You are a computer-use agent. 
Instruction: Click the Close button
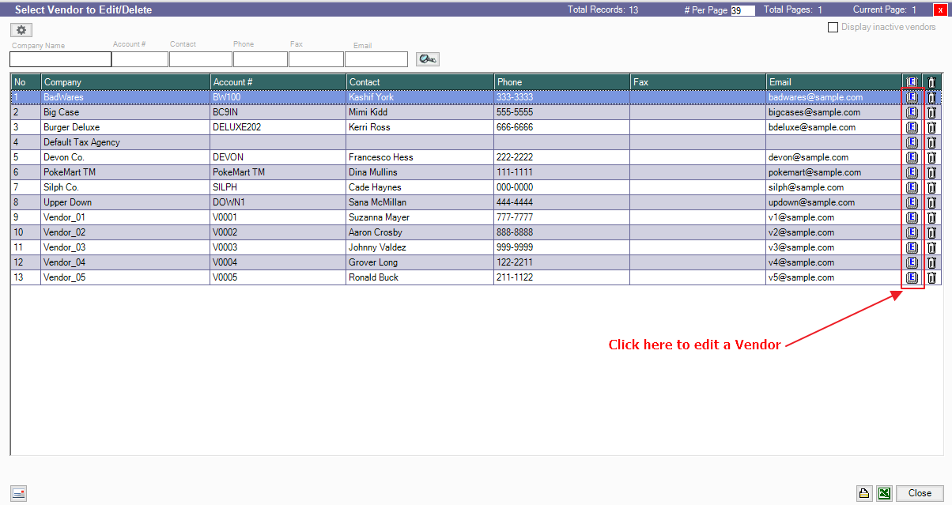coord(920,493)
